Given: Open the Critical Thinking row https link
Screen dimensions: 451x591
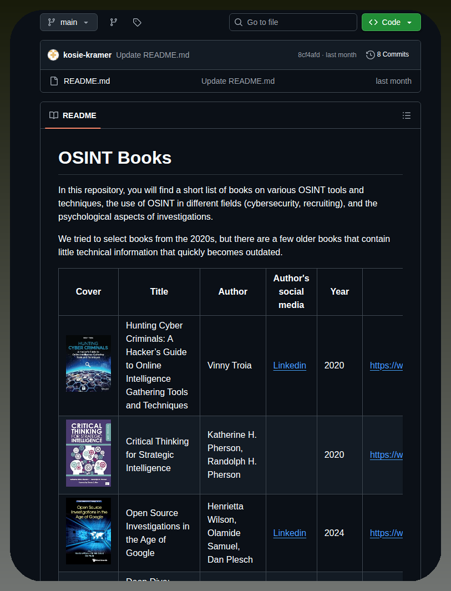Looking at the screenshot, I should [x=386, y=454].
